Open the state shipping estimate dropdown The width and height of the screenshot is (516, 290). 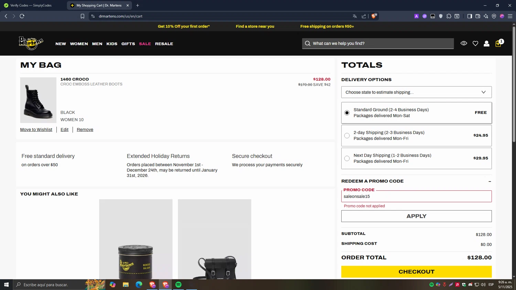416,92
